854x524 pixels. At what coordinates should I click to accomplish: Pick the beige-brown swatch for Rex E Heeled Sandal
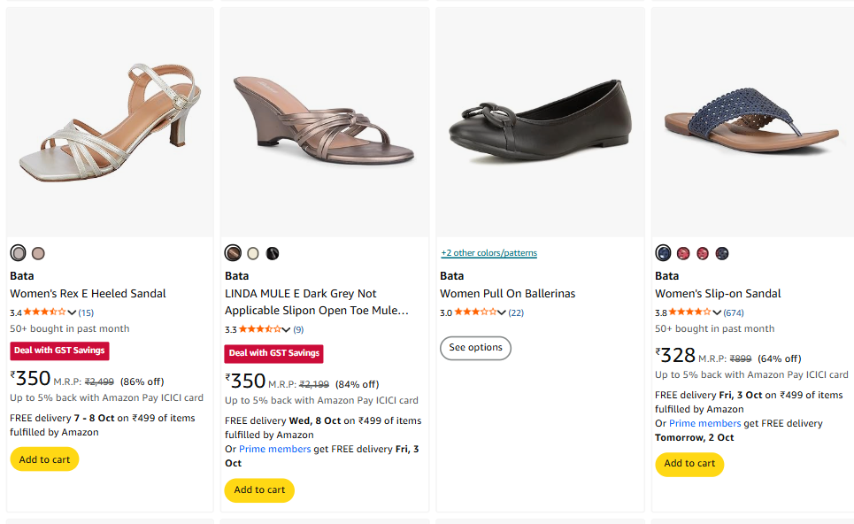click(38, 253)
